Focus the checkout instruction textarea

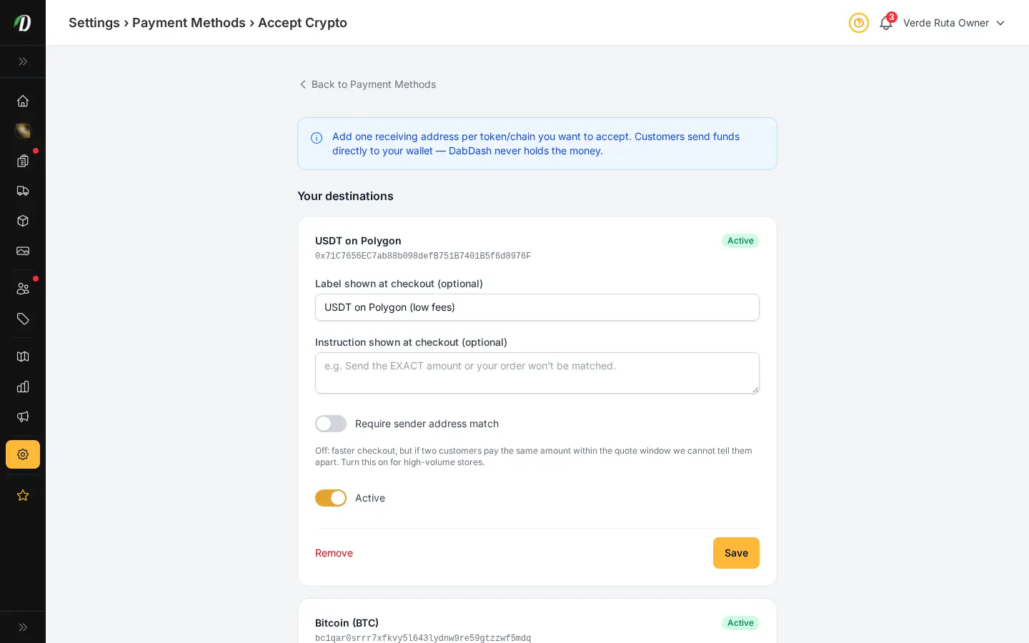pyautogui.click(x=537, y=373)
